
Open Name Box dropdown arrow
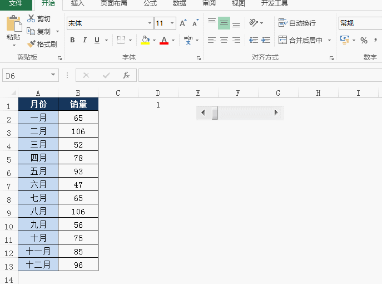point(53,75)
